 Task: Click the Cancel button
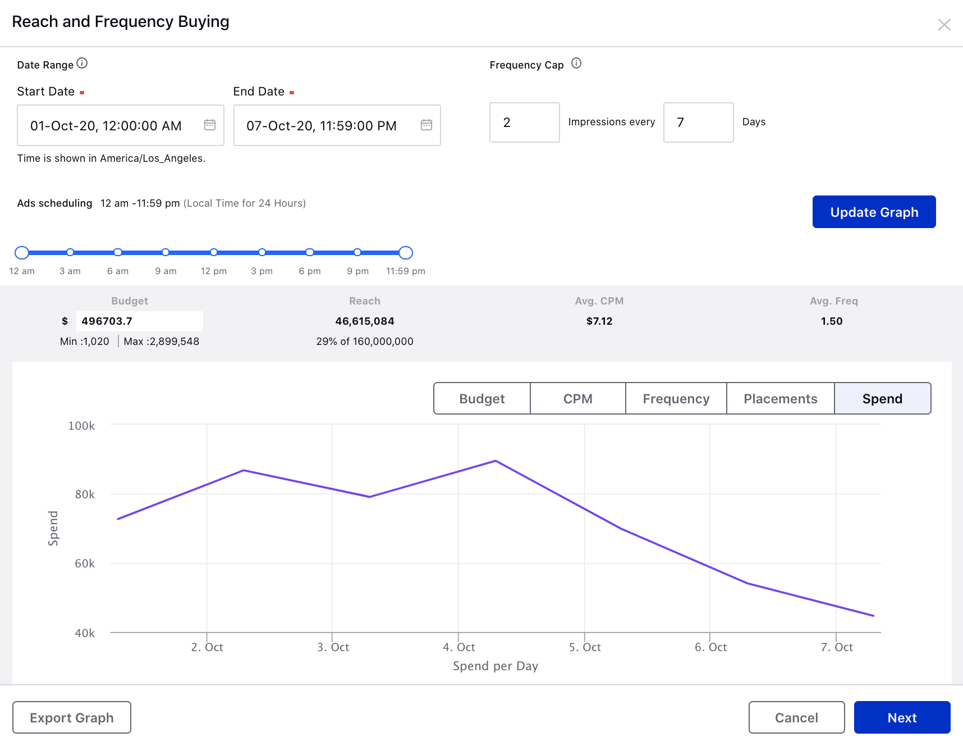(796, 717)
